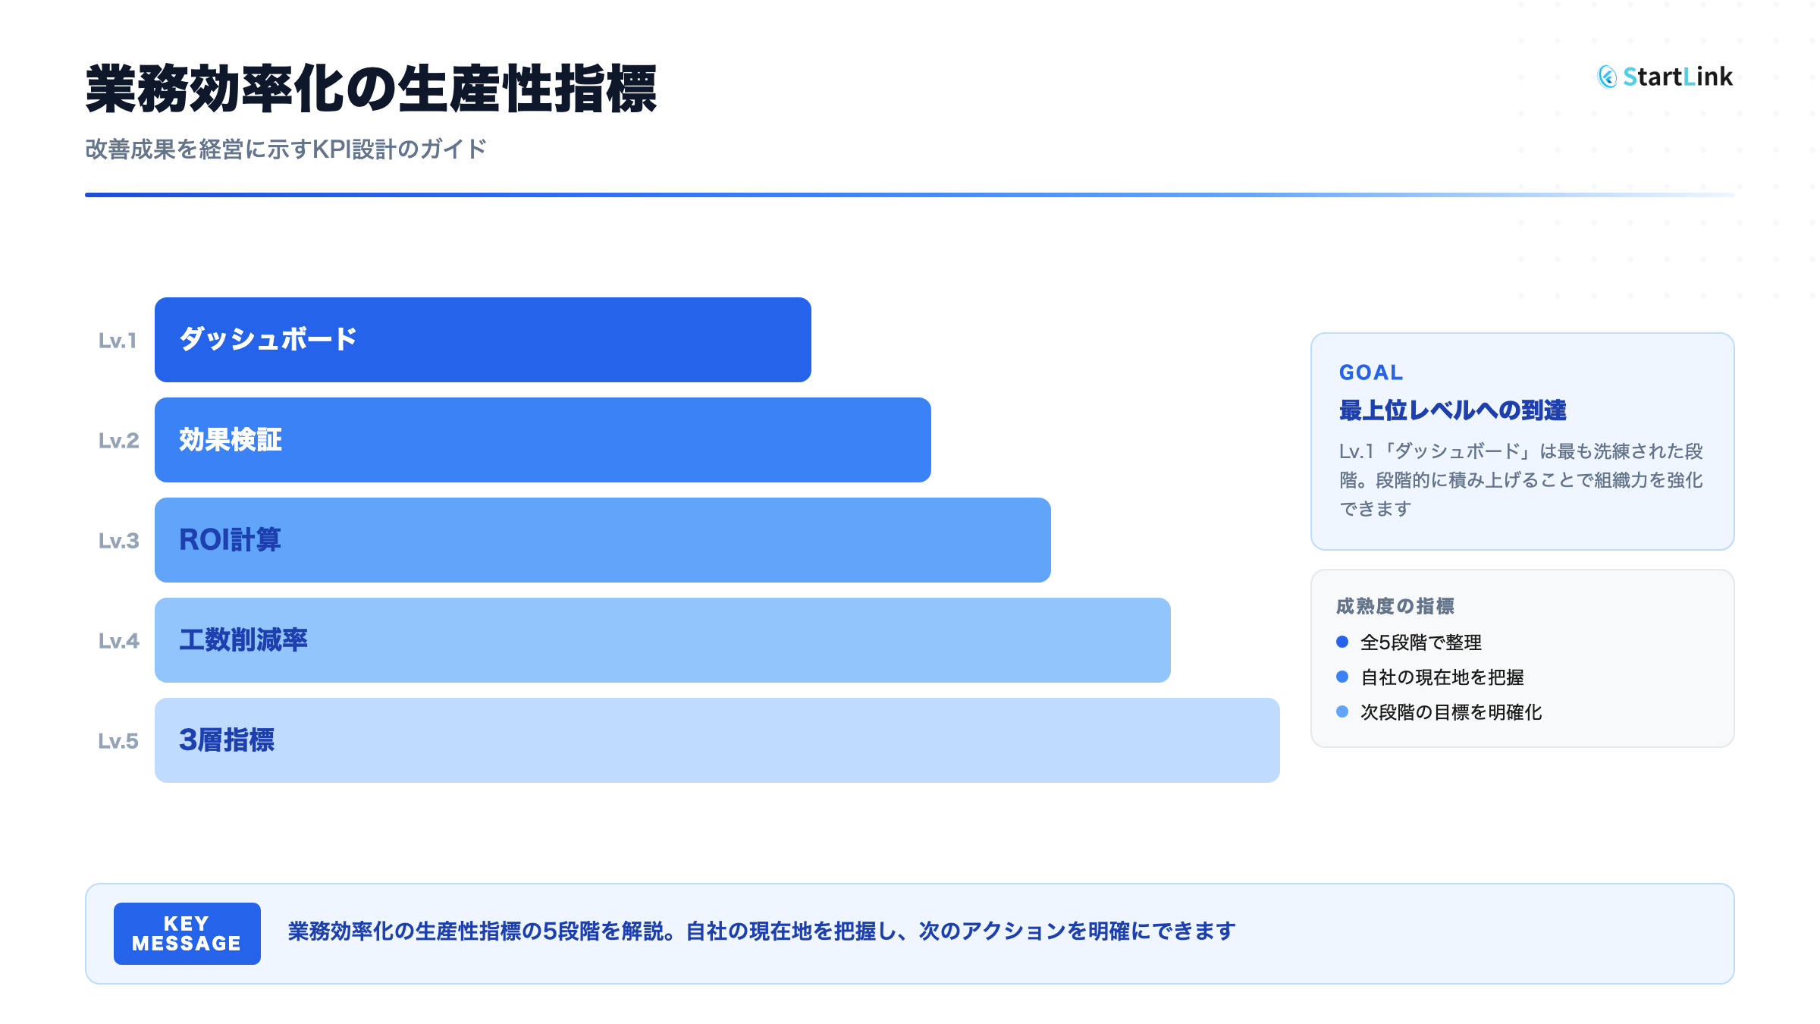Select the Lv.5 3層指標 bar

click(x=717, y=740)
